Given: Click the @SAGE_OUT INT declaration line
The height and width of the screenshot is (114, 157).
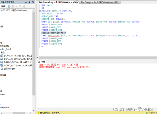Looking at the screenshot, I should pyautogui.click(x=50, y=16).
